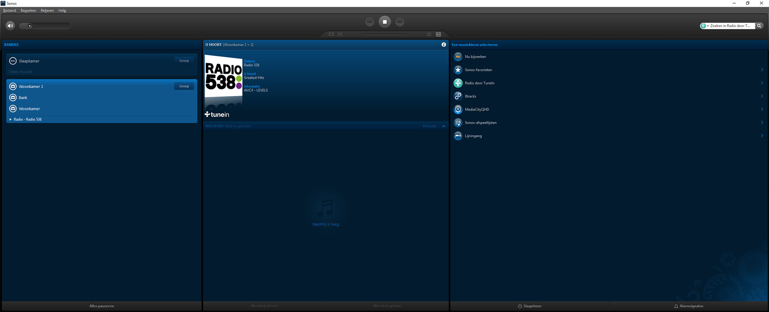Click the Wachtrij opslaan button

[x=387, y=306]
